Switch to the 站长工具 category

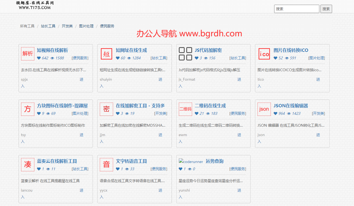[48, 26]
